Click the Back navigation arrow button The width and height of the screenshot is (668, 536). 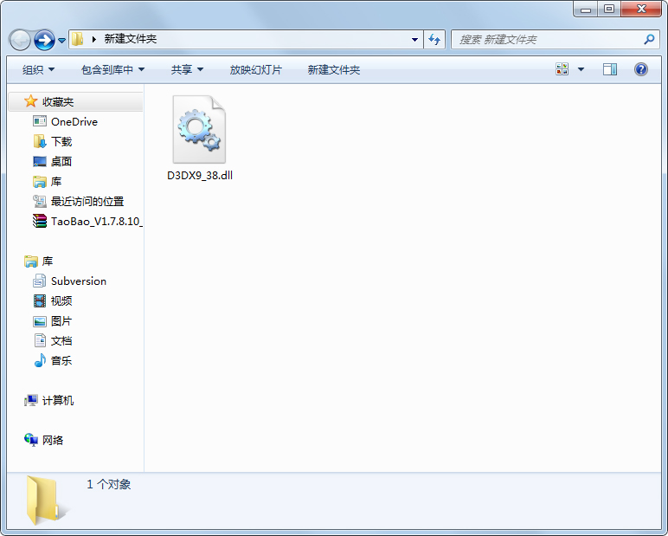[21, 40]
